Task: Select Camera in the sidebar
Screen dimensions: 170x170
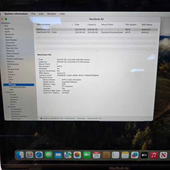Action: [x=9, y=37]
